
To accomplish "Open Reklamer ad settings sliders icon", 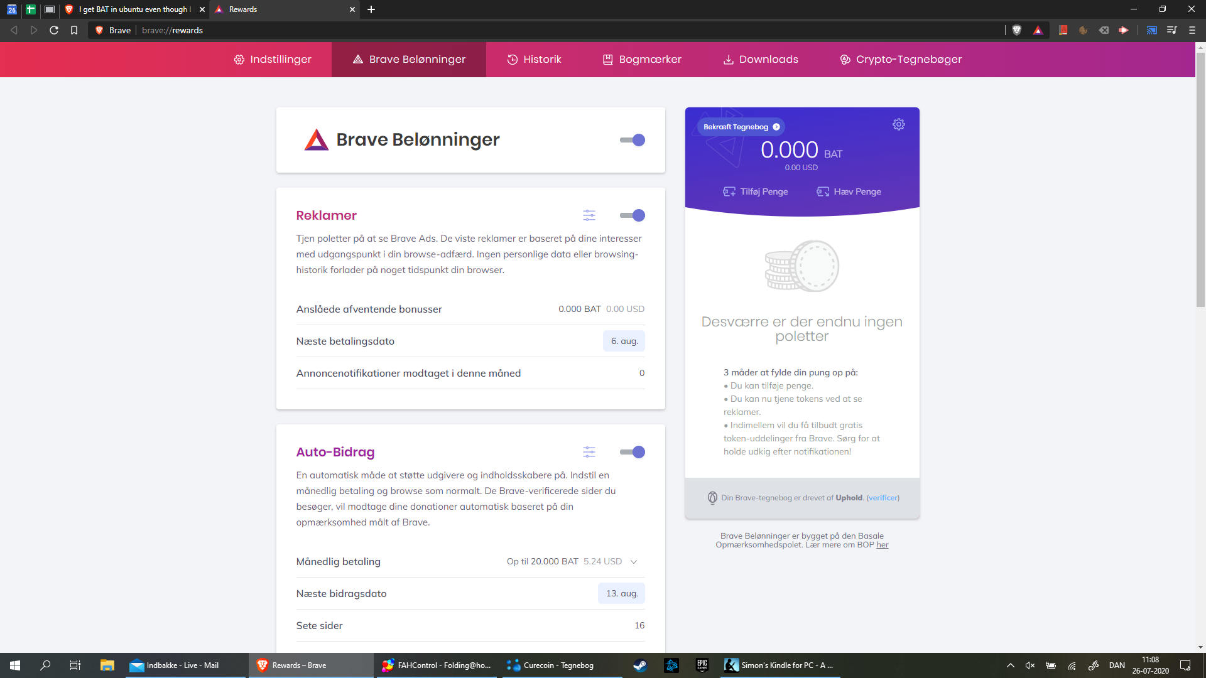I will 589,215.
